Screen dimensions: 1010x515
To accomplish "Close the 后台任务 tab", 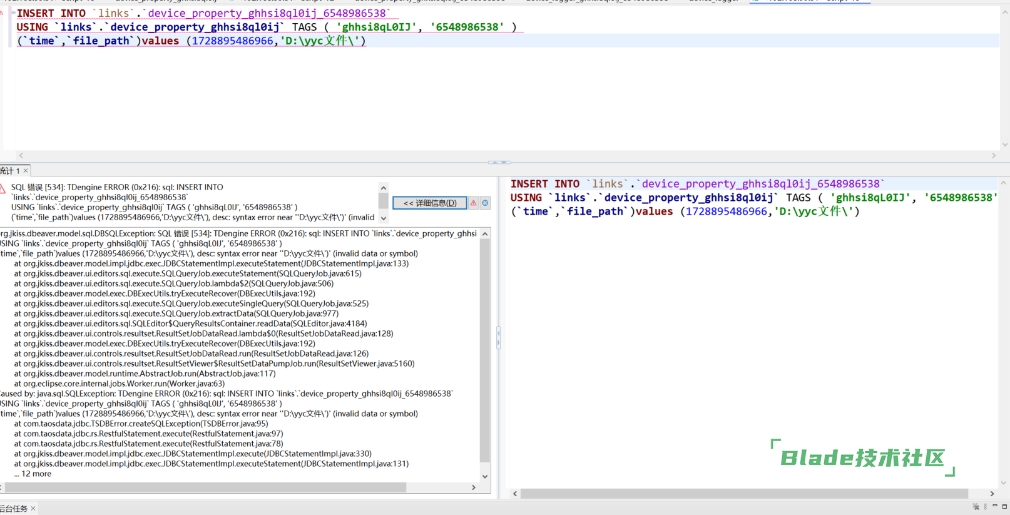I will tap(33, 509).
